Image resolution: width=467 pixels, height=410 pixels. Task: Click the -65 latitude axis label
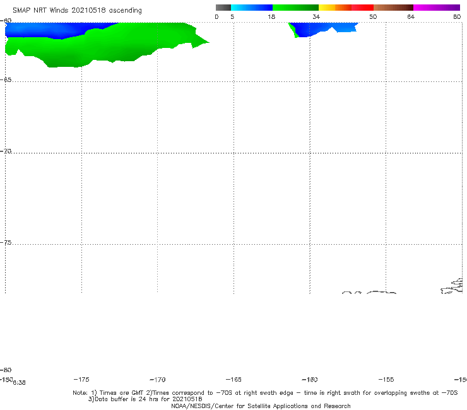click(6, 80)
